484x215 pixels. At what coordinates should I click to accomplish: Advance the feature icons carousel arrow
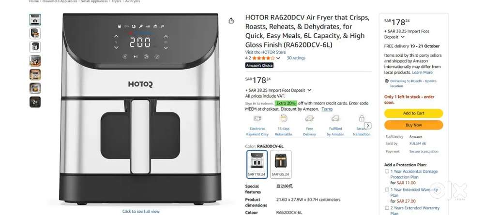(368, 126)
